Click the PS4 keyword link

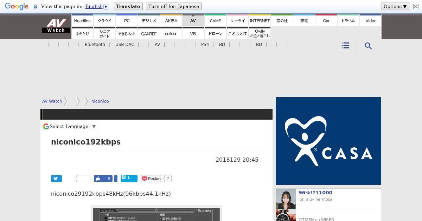205,45
